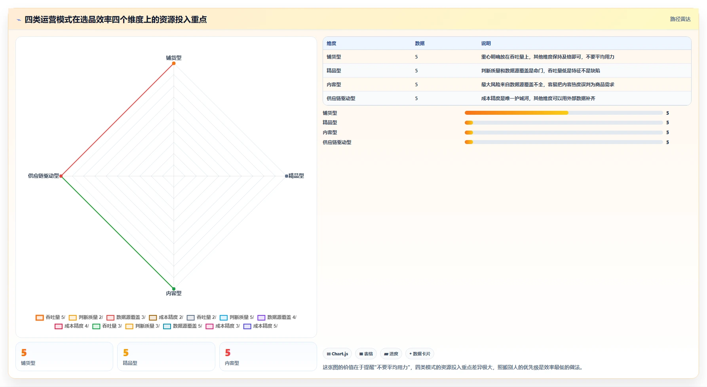
Task: Click the Chart.js tag chip
Action: pyautogui.click(x=337, y=354)
